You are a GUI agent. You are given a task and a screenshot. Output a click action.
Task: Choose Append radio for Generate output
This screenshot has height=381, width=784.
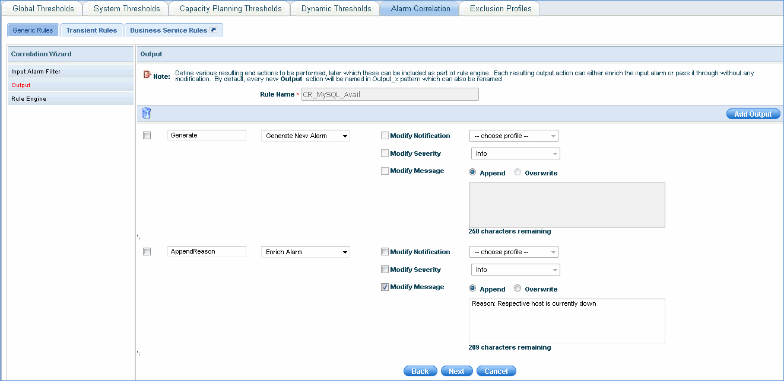click(x=472, y=172)
